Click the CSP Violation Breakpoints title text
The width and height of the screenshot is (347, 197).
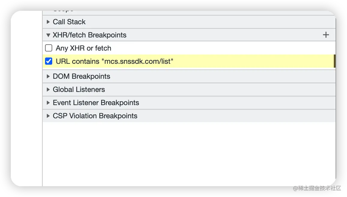pyautogui.click(x=95, y=116)
